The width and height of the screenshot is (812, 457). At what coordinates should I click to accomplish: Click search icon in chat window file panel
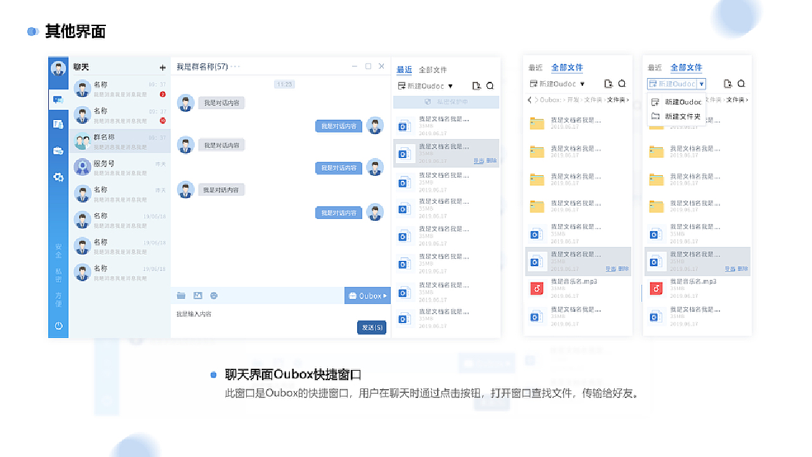point(490,86)
